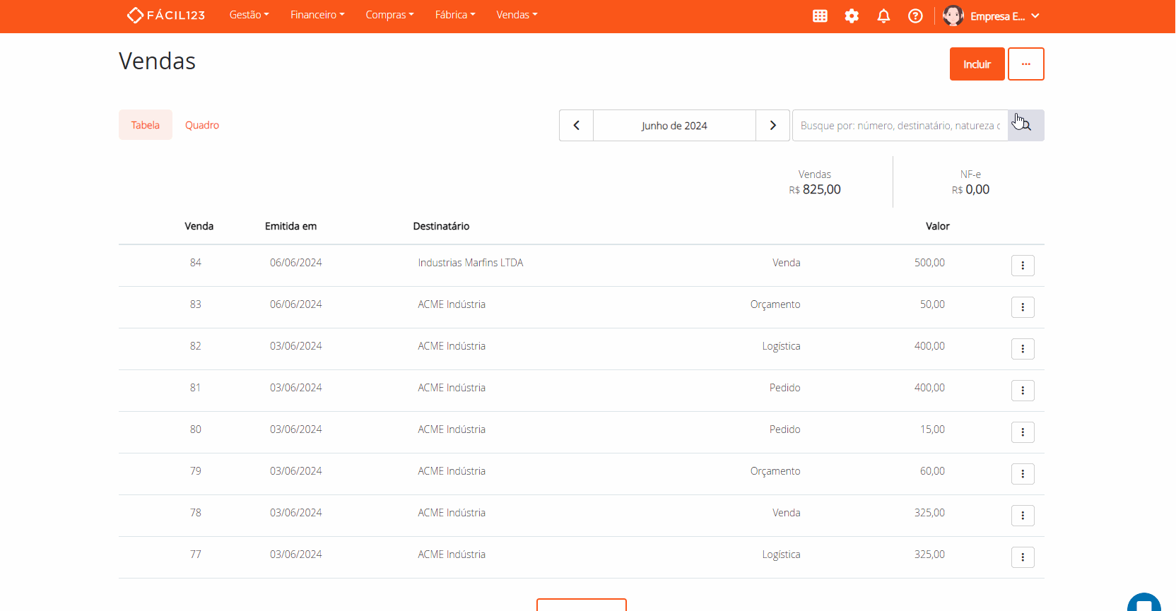Open row actions for sale 84
1176x611 pixels.
pyautogui.click(x=1023, y=266)
